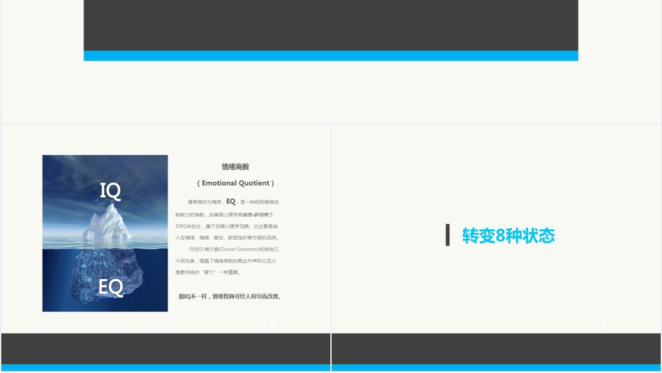The width and height of the screenshot is (662, 373).
Task: Click the dark header band on the top slide
Action: 331,26
